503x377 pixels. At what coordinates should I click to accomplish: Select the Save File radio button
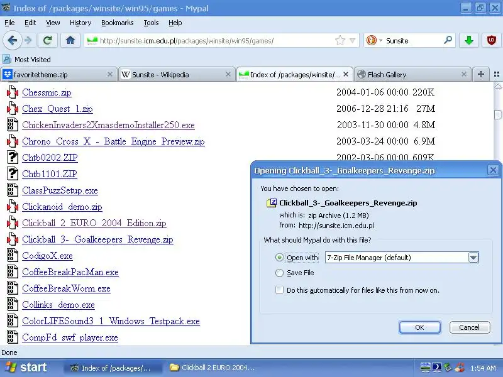(279, 273)
